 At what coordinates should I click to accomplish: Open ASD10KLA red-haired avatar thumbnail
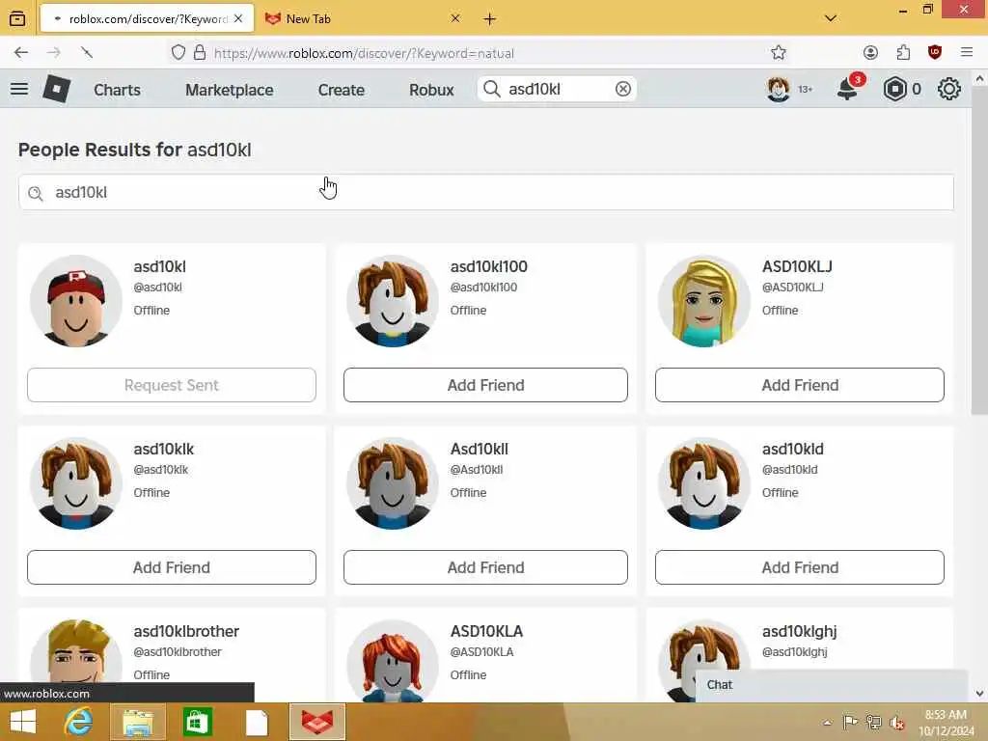(393, 661)
